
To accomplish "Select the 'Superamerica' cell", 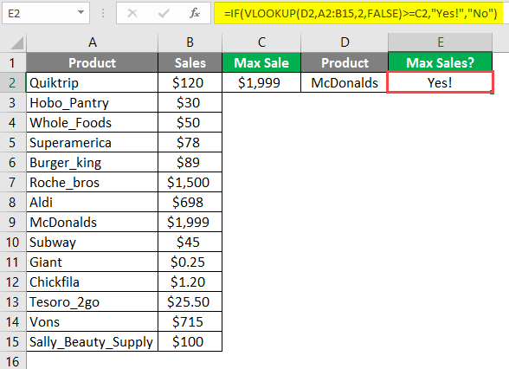I will [92, 142].
